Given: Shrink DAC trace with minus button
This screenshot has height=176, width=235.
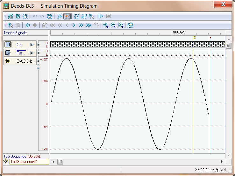Looking at the screenshot, I should pyautogui.click(x=38, y=65).
